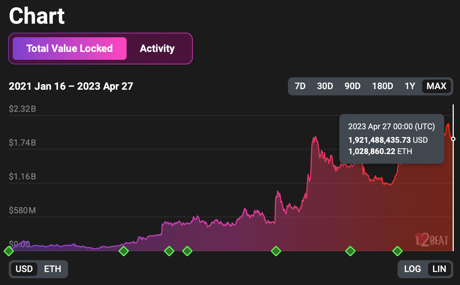The width and height of the screenshot is (460, 285).
Task: Select the MAX time range
Action: [x=436, y=86]
